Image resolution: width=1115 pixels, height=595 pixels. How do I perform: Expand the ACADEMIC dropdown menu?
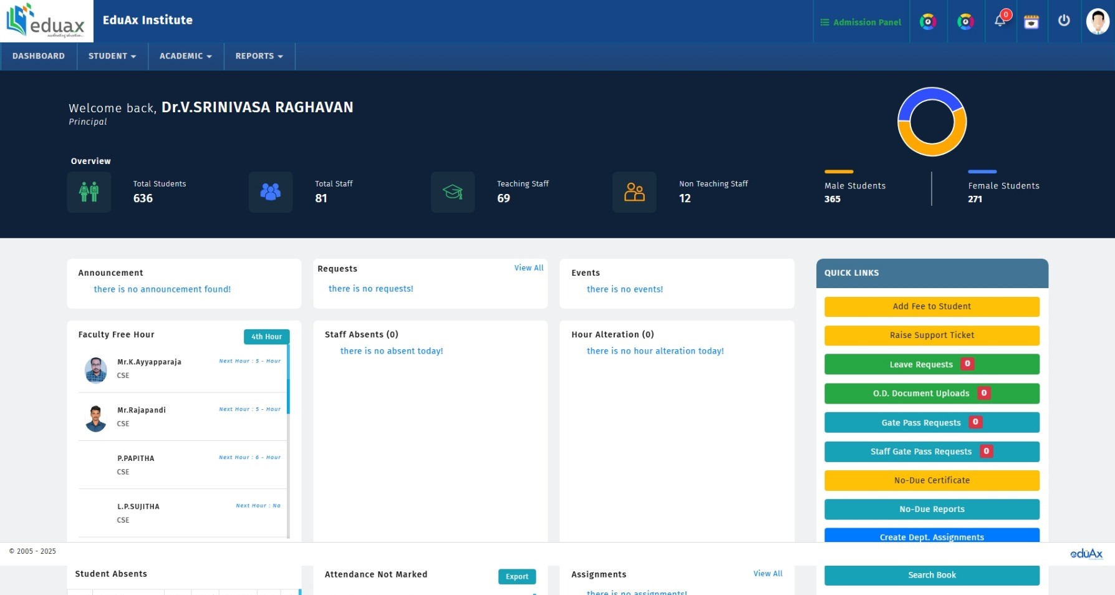[185, 56]
